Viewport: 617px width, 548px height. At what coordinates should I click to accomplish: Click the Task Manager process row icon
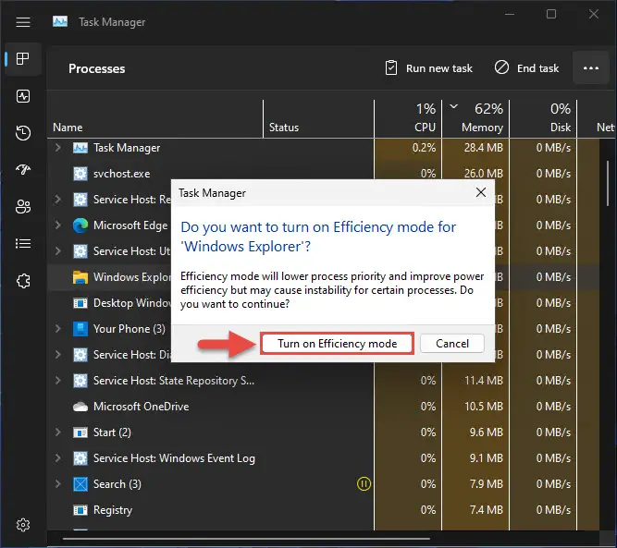pos(80,148)
